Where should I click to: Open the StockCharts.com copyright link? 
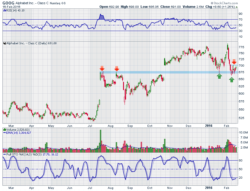(224, 3)
